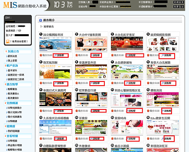
Task: Open M幣明細 in the sidebar
Action: click(x=12, y=141)
